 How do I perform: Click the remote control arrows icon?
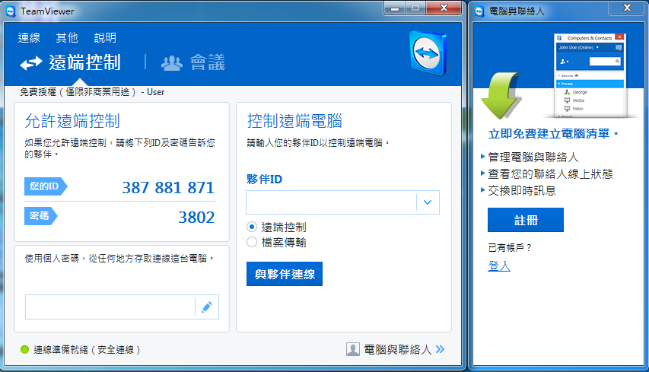point(31,63)
